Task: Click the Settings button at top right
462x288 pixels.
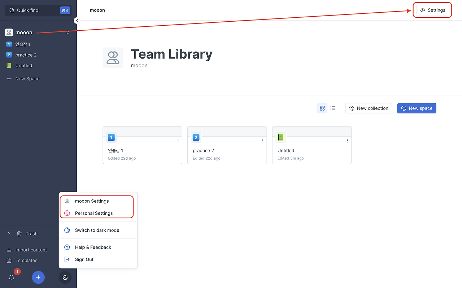Action: (x=432, y=10)
